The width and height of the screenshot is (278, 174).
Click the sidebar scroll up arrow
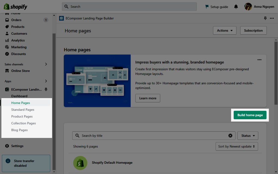click(54, 15)
